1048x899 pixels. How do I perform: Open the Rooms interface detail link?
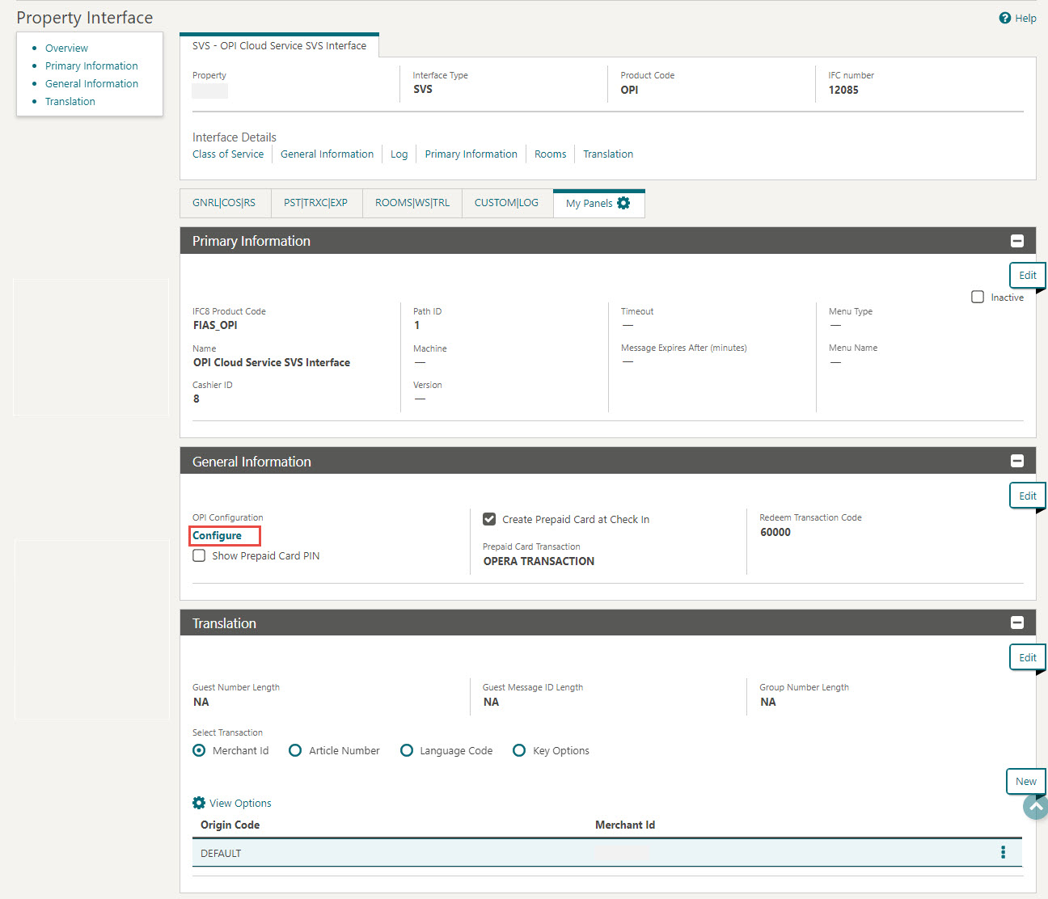pyautogui.click(x=551, y=154)
